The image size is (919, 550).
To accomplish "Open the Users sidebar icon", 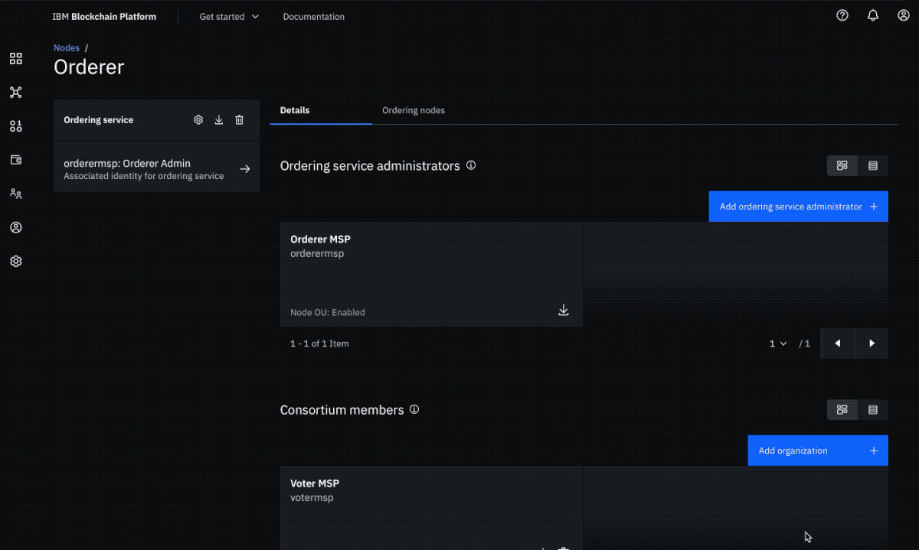I will [x=16, y=227].
